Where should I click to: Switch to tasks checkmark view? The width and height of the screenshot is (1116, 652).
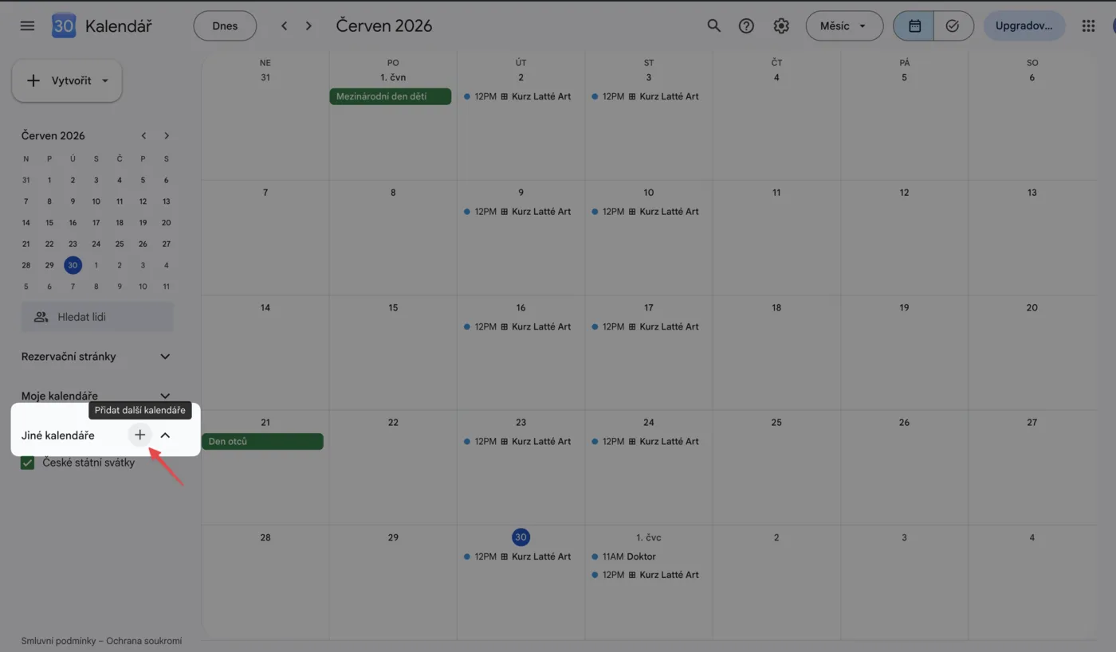[953, 25]
